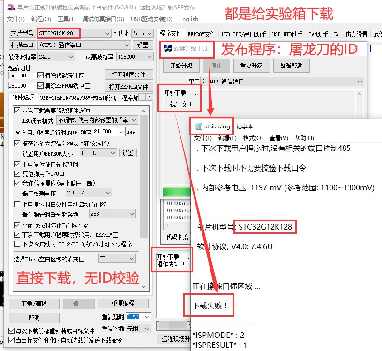Open the 工具(T) menu
The width and height of the screenshot is (382, 351).
[67, 19]
